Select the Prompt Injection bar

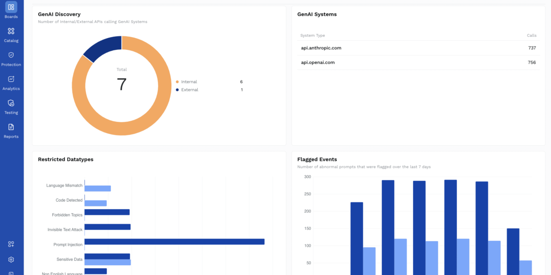point(174,242)
